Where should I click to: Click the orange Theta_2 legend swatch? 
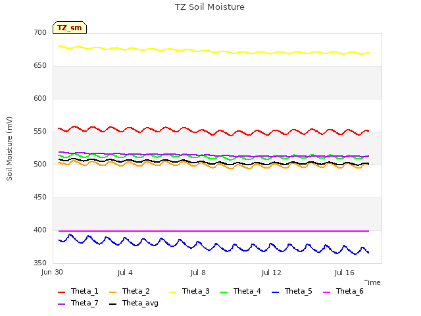click(112, 292)
